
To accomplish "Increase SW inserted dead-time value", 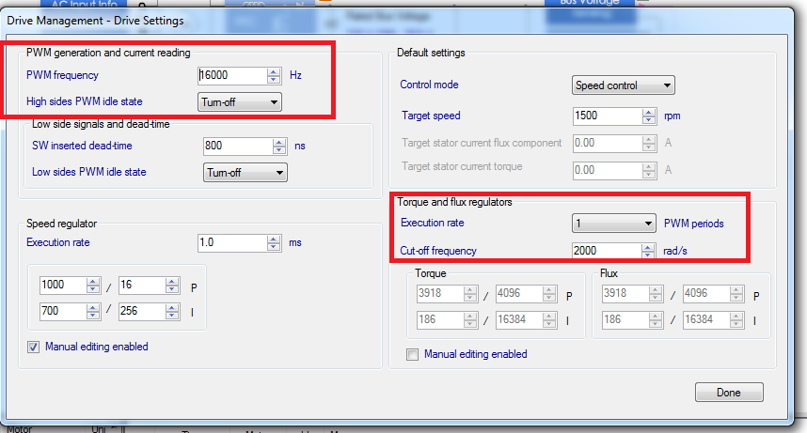I will [279, 142].
